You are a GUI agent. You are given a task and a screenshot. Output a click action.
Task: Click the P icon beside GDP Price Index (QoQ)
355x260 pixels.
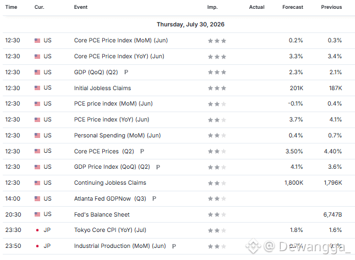(x=158, y=167)
